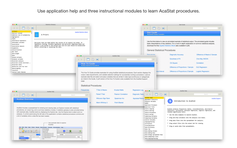Image resolution: width=237 pixels, height=148 pixels.
Task: Click magnifier icon in Statistics Glossary window
Action: 87,28
